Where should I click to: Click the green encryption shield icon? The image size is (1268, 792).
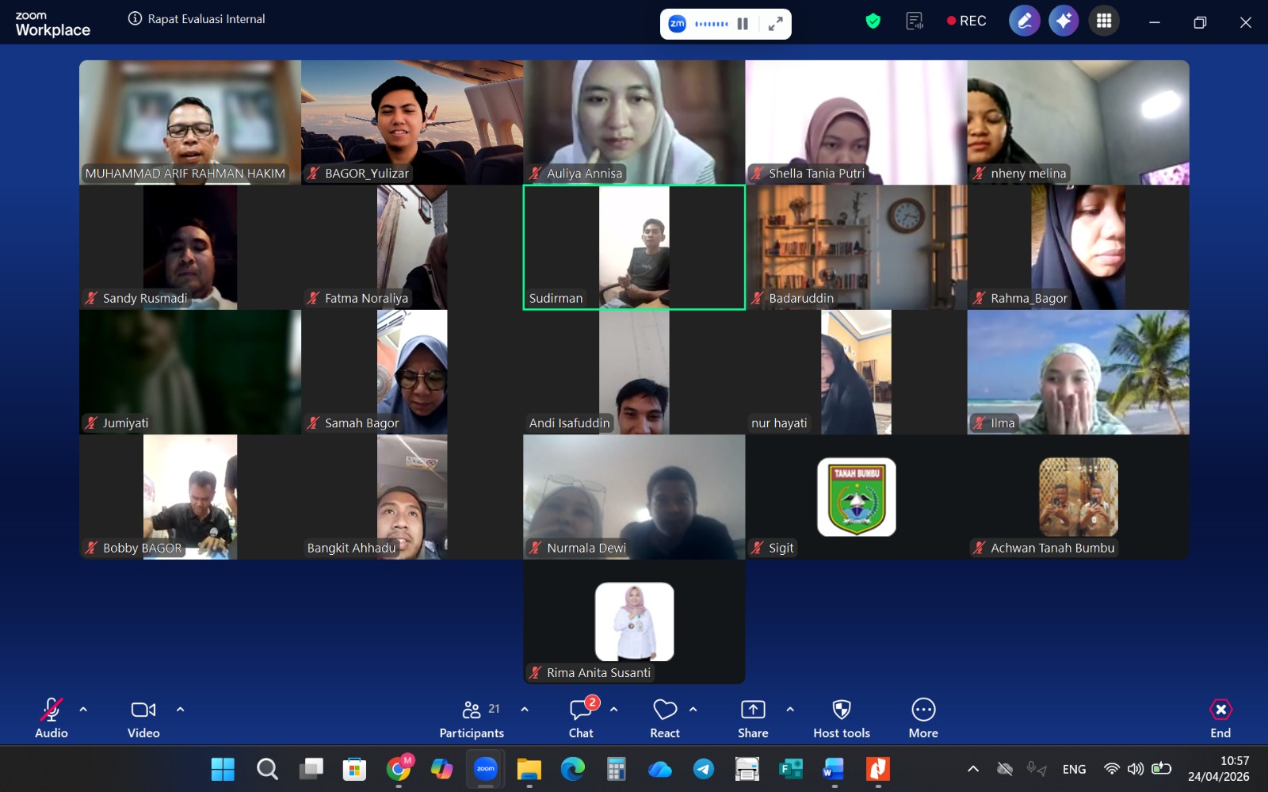(x=873, y=21)
